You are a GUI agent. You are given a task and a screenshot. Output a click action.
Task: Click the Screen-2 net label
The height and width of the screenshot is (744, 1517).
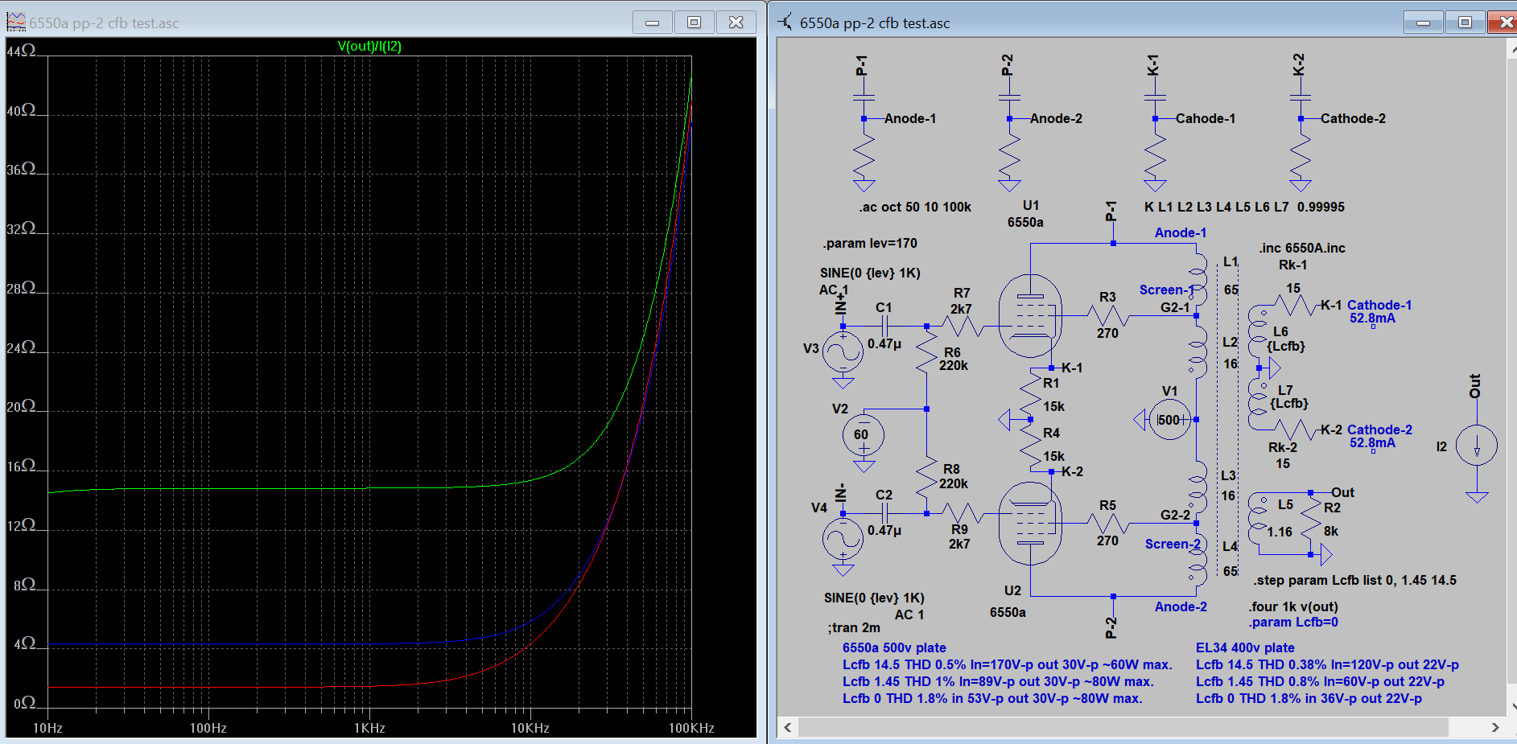[x=1173, y=544]
